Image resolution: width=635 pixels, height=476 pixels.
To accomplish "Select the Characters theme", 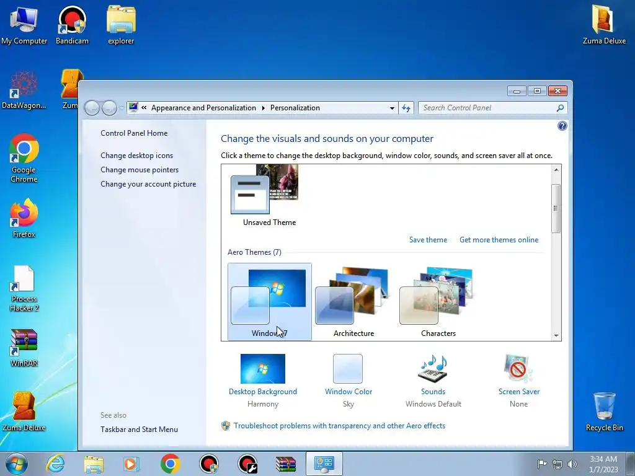I will coord(438,302).
